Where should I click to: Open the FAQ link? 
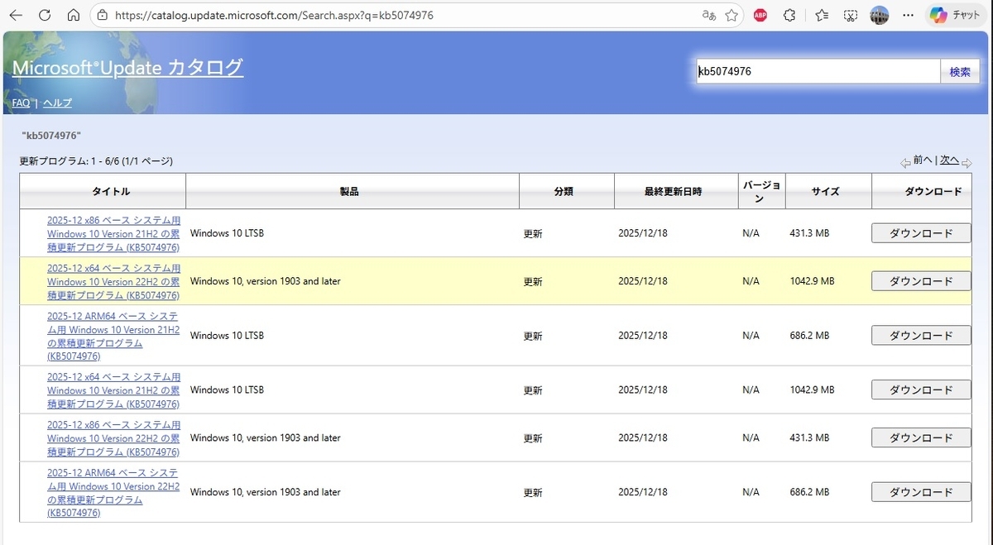coord(21,103)
